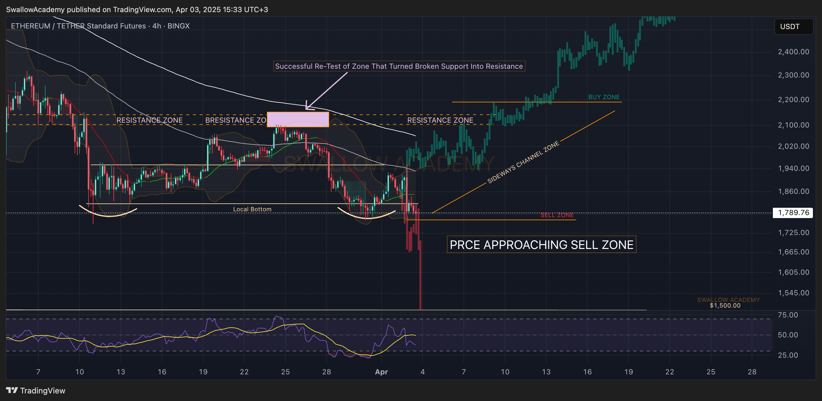This screenshot has width=822, height=401.
Task: Click the 1,545.00 price axis label
Action: click(x=793, y=293)
